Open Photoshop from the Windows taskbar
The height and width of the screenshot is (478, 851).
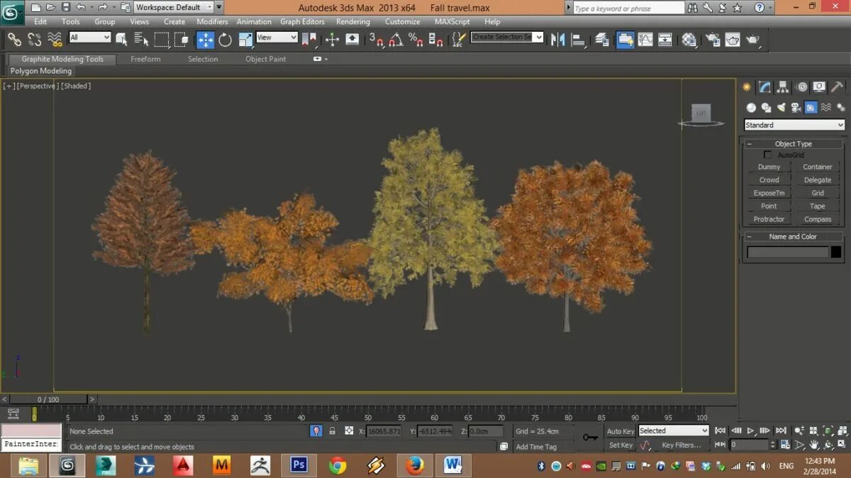[299, 465]
